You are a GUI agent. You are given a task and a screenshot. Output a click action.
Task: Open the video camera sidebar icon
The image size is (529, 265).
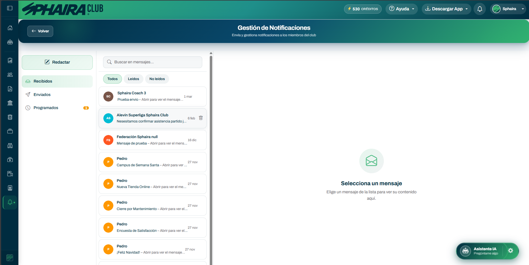coord(10,174)
